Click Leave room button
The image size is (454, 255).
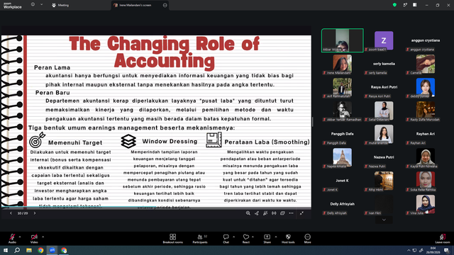click(443, 239)
